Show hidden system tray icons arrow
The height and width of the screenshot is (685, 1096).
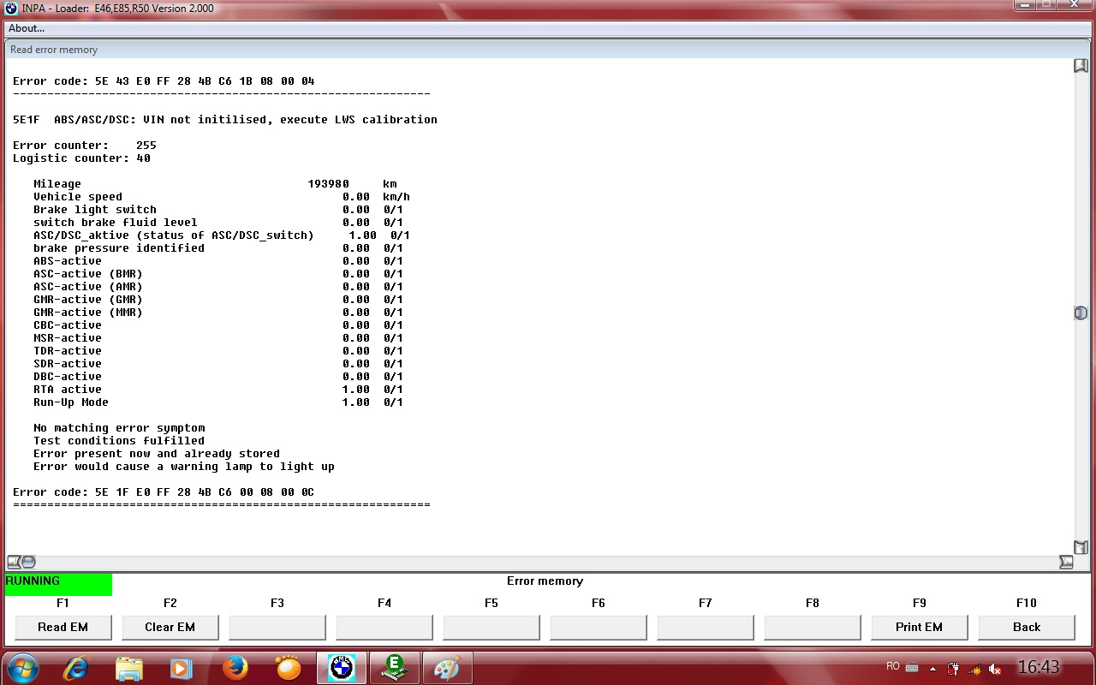point(932,669)
